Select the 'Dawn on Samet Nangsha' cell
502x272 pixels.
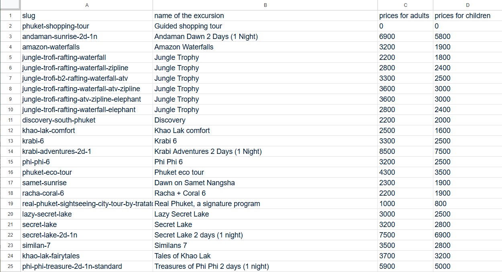tap(265, 183)
